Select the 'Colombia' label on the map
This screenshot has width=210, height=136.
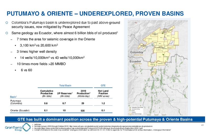(x=136, y=52)
